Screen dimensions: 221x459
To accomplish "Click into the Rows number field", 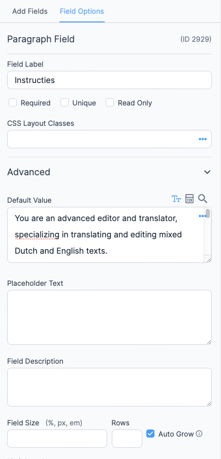I will click(x=127, y=439).
